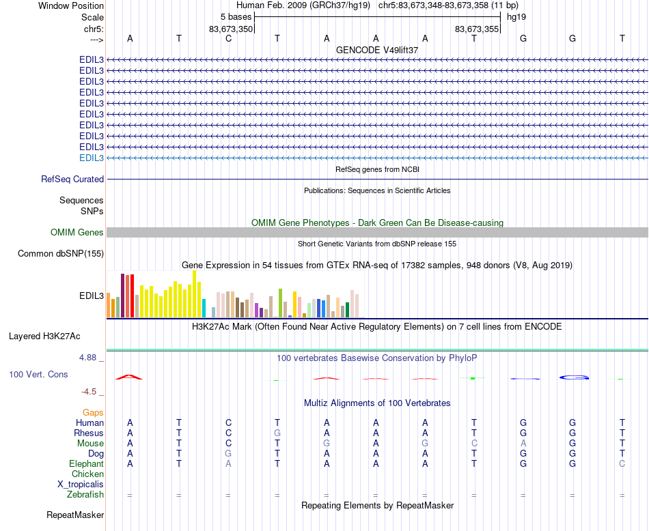
Task: Select the Mouse alignment row label
Action: 91,444
